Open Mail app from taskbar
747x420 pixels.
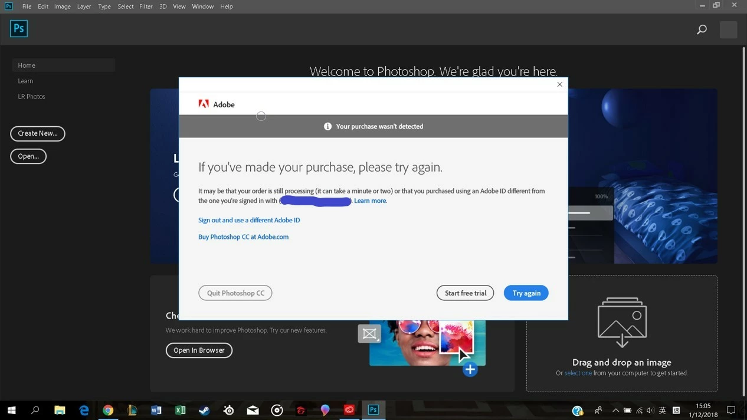click(253, 410)
